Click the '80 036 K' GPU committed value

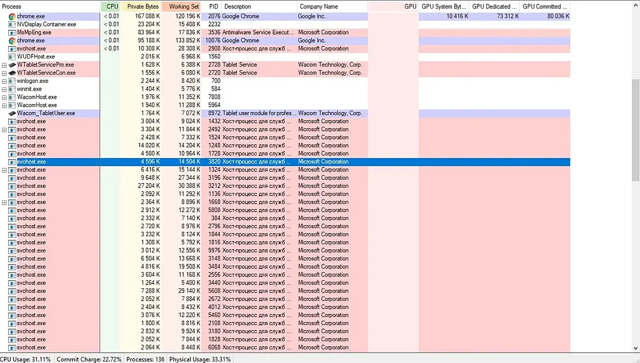click(x=558, y=16)
